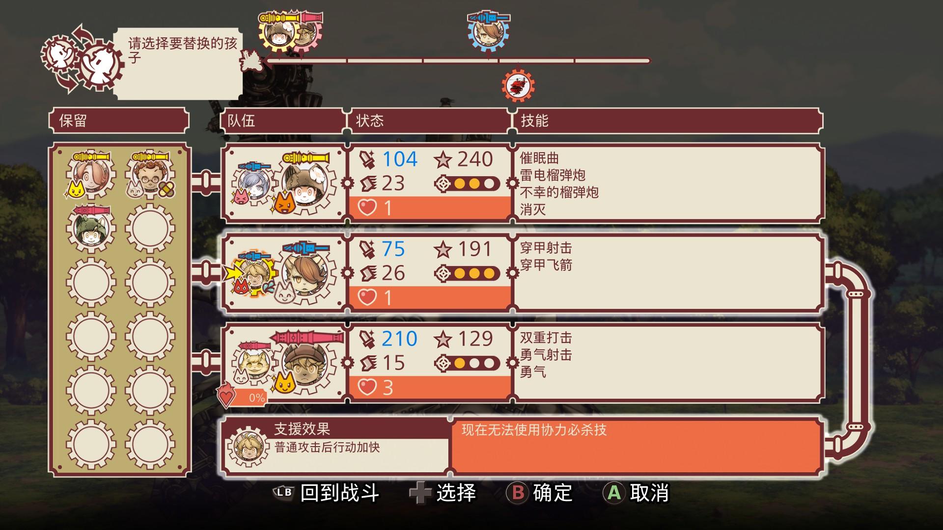Click the A 取消 cancel button
943x530 pixels.
(636, 493)
